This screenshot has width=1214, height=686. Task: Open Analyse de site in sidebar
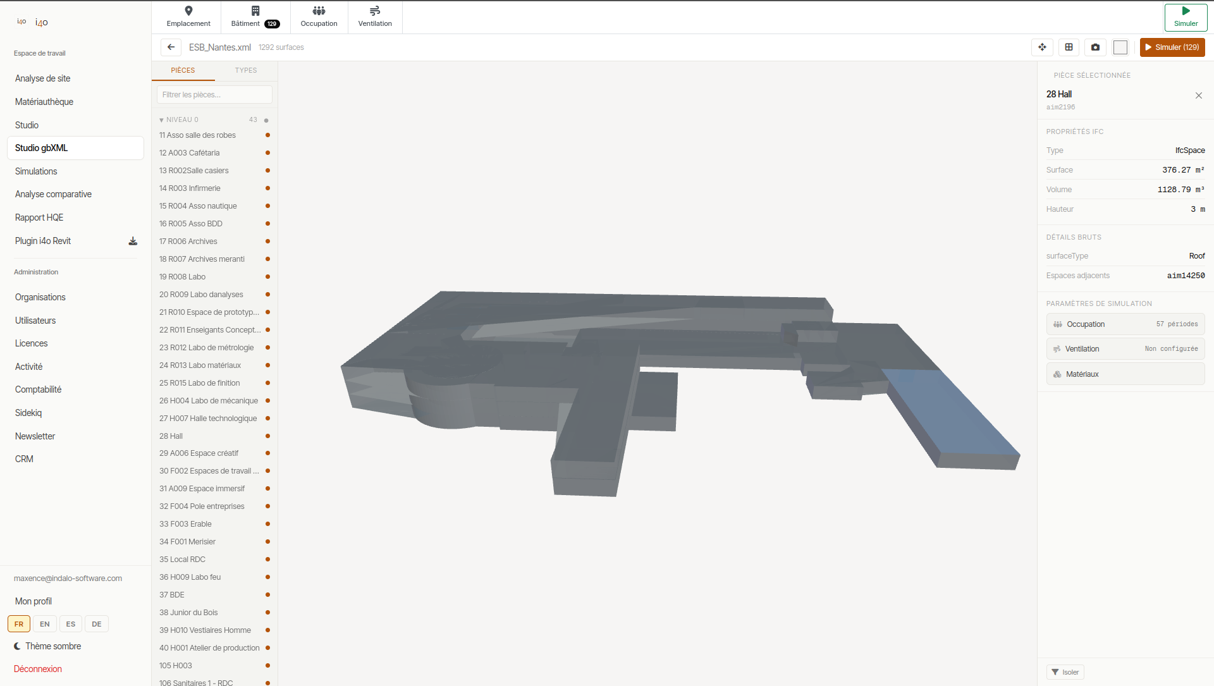[x=75, y=78]
